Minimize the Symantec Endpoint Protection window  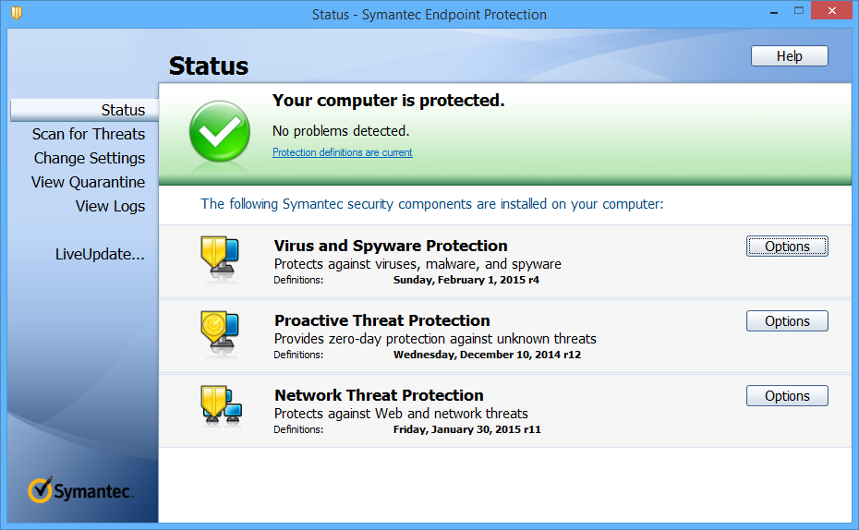pos(772,11)
